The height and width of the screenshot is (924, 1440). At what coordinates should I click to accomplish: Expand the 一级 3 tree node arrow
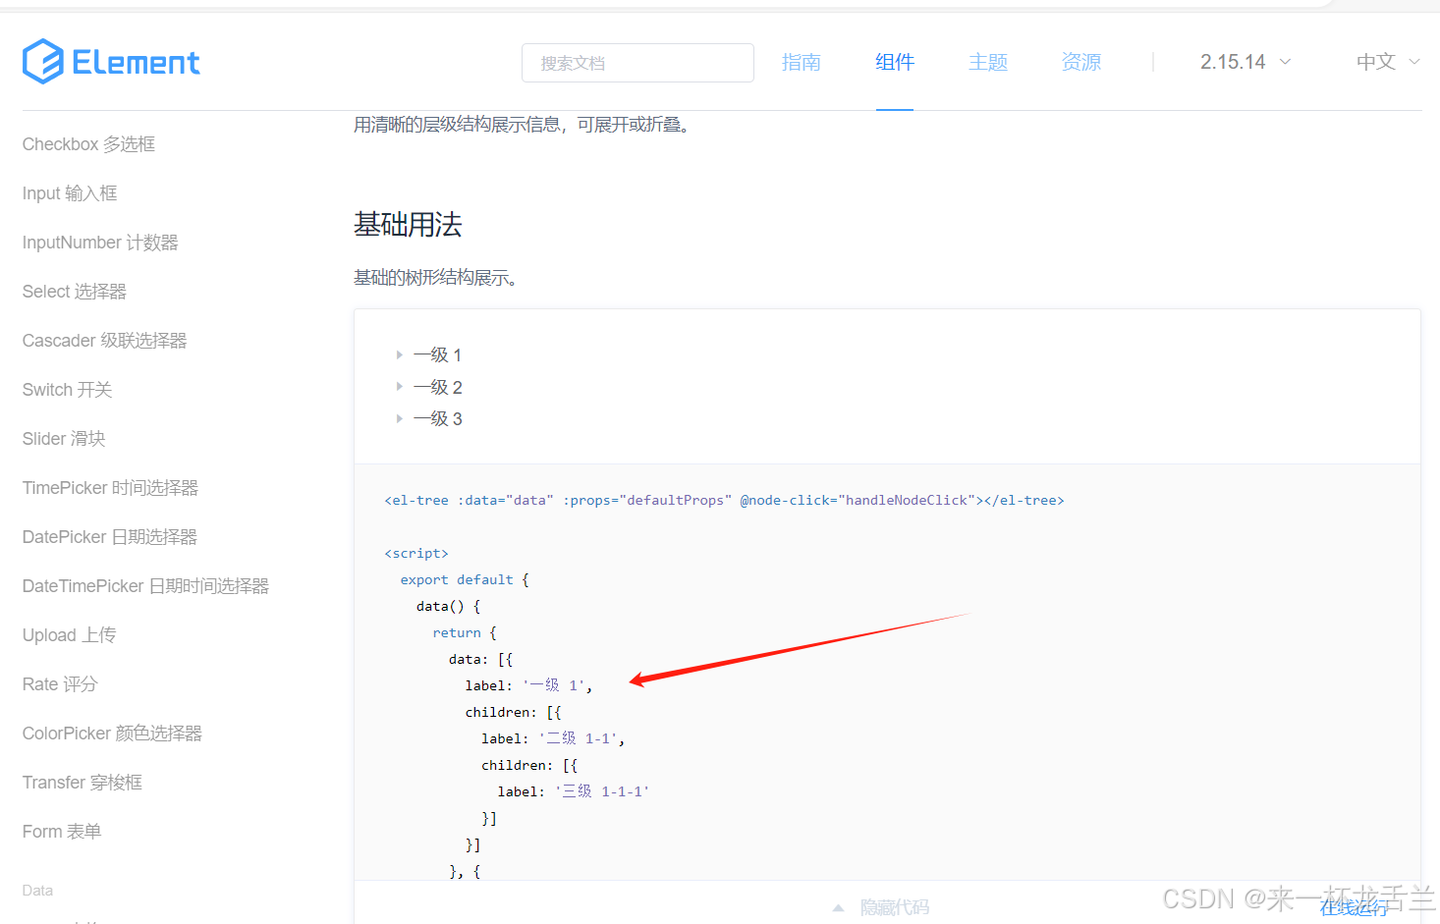(x=399, y=418)
